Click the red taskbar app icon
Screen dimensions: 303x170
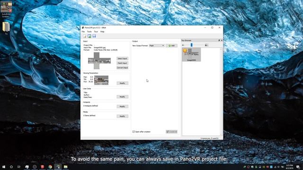pos(42,167)
